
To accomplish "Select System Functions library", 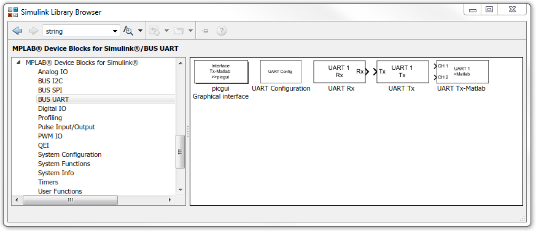I will [x=64, y=164].
